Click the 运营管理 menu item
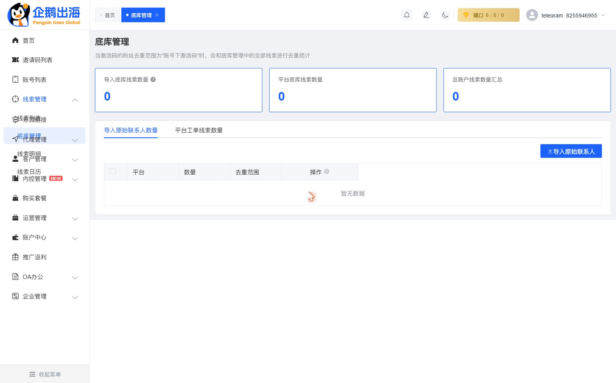616x383 pixels. pyautogui.click(x=34, y=218)
